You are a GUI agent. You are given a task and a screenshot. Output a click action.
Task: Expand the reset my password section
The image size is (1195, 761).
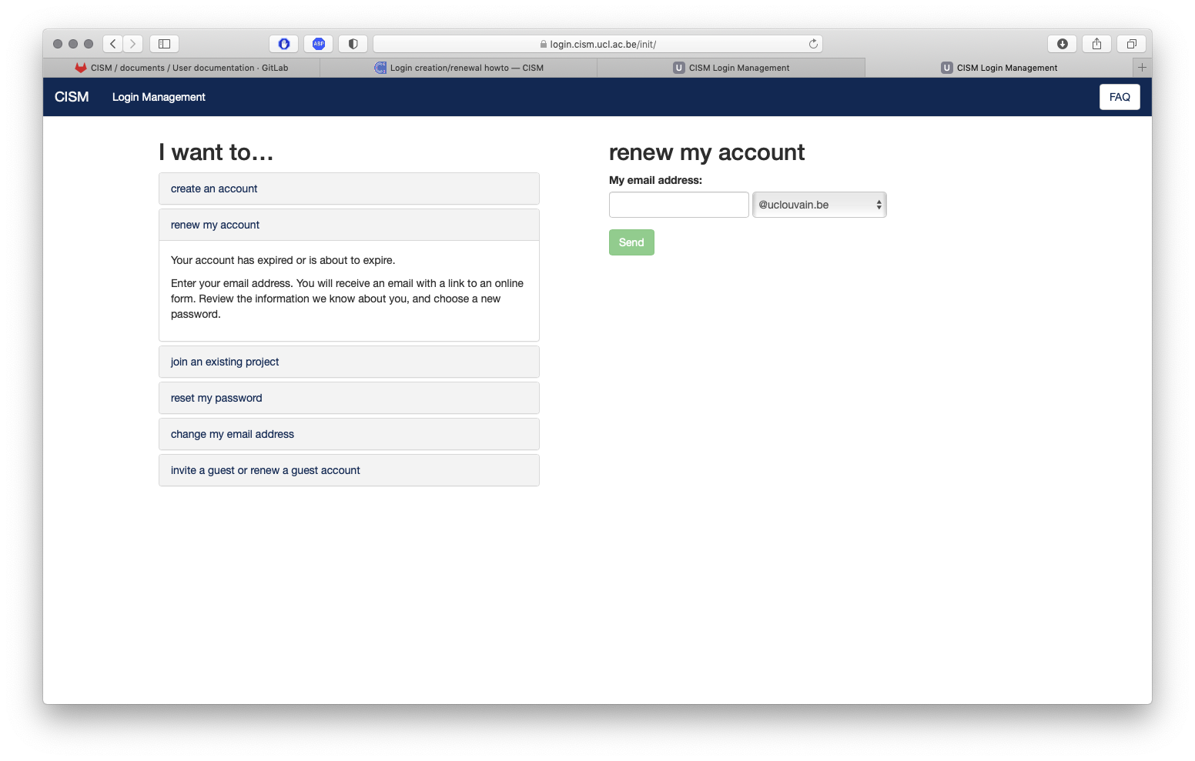pyautogui.click(x=349, y=398)
